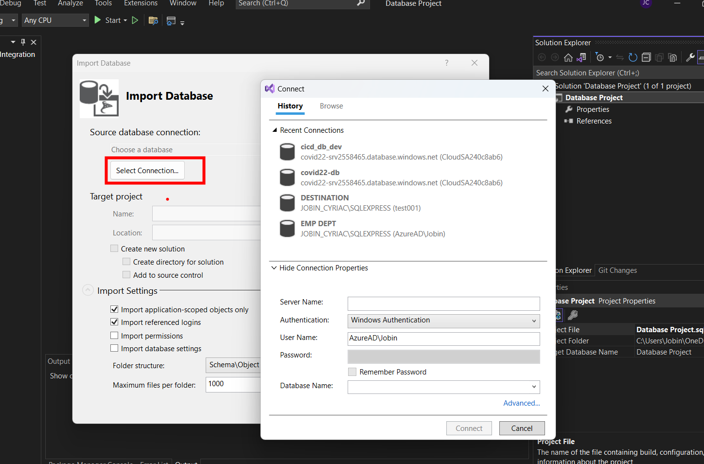The image size is (704, 464).
Task: Click the Server Name input field
Action: [443, 303]
